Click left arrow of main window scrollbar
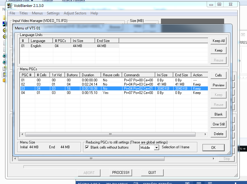This screenshot has height=184, width=247. (x=15, y=159)
